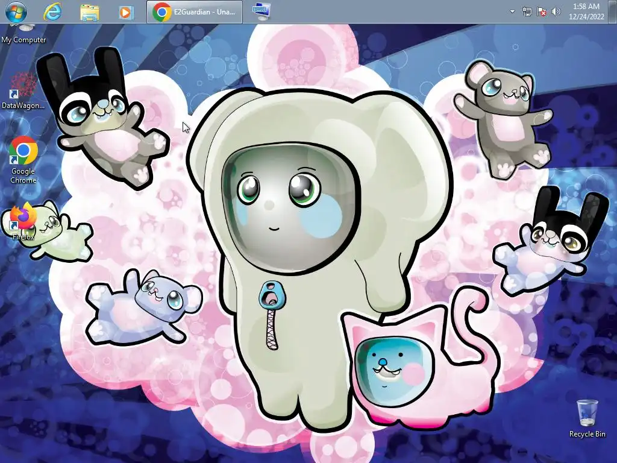Select the Firefox desktop shortcut
This screenshot has height=463, width=617.
[x=23, y=222]
